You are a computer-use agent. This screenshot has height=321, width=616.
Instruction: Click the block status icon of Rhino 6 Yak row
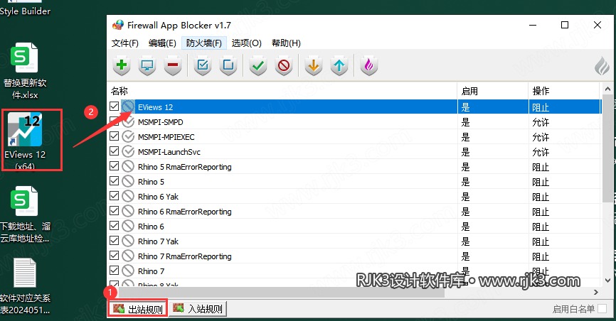pyautogui.click(x=127, y=196)
